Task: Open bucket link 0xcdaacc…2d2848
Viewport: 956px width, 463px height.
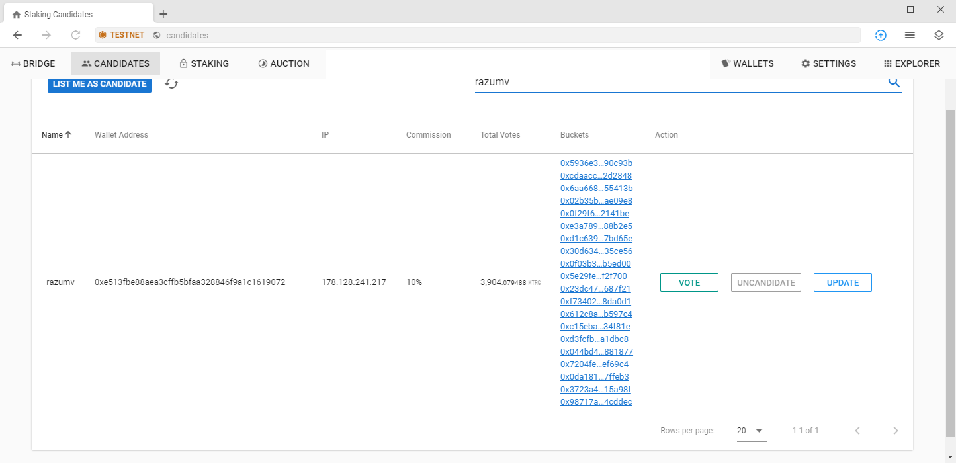Action: point(596,176)
